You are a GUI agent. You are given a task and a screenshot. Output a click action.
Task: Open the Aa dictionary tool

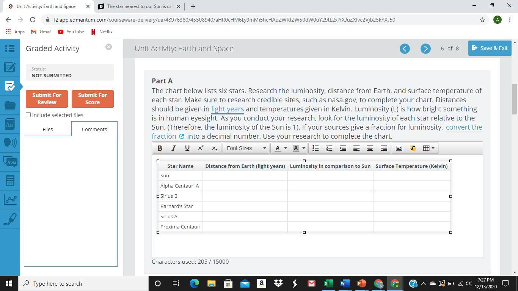click(x=10, y=124)
